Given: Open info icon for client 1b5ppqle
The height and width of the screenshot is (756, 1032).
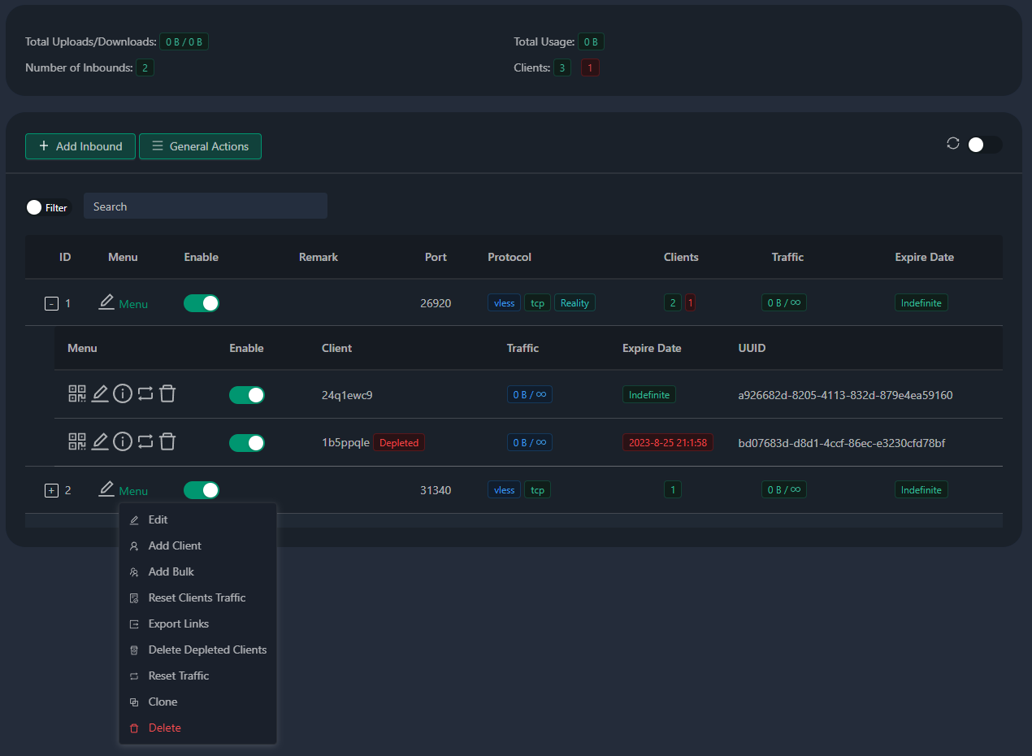Looking at the screenshot, I should (123, 442).
